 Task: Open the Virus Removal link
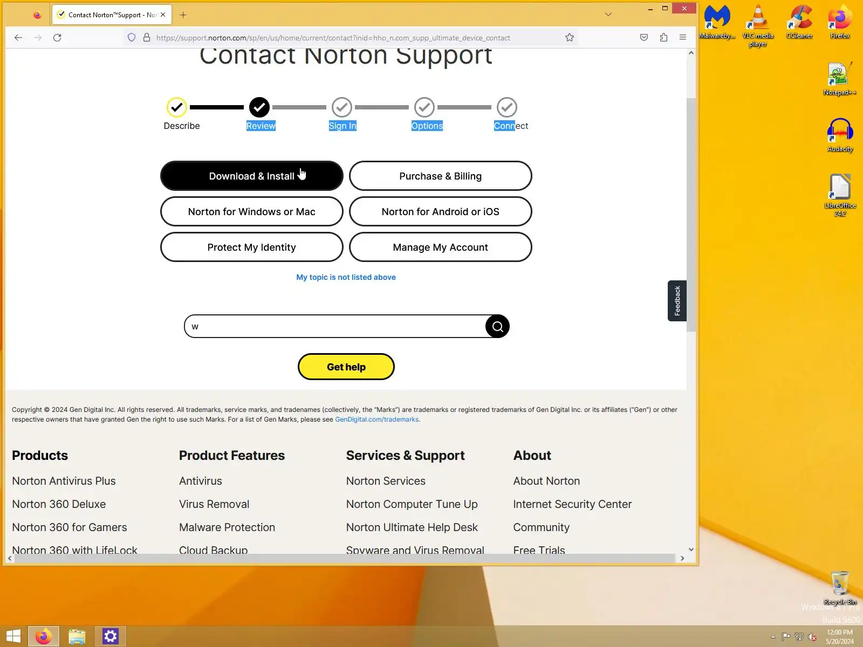[x=214, y=504]
